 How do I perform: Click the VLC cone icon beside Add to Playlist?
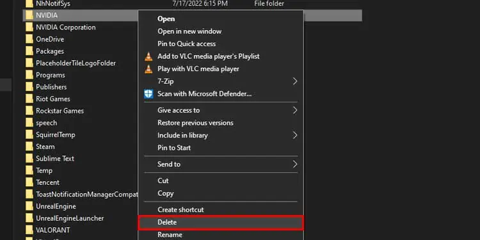pos(148,56)
